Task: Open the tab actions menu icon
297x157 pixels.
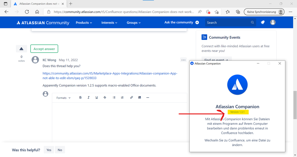Action: pyautogui.click(x=5, y=4)
